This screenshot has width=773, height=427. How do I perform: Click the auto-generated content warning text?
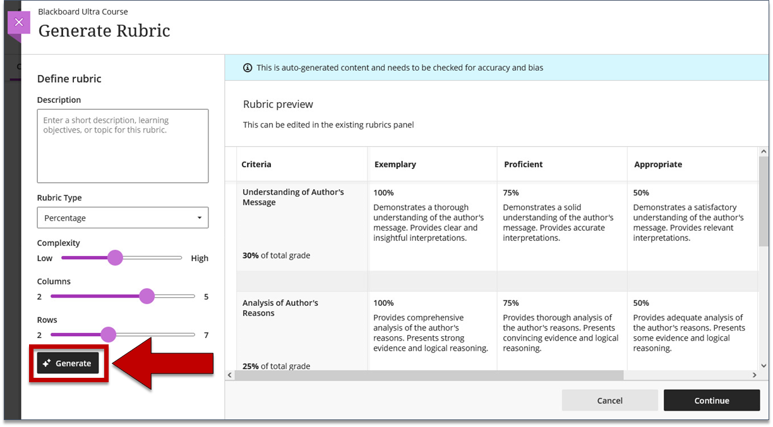point(400,67)
